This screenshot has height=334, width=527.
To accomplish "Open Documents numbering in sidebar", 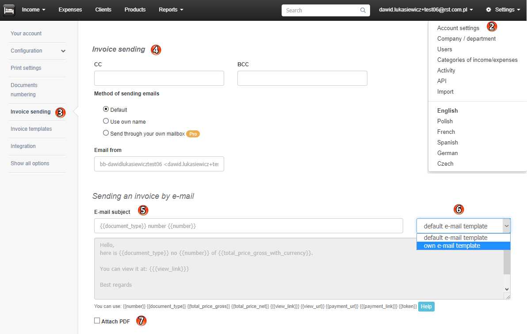I will point(23,90).
